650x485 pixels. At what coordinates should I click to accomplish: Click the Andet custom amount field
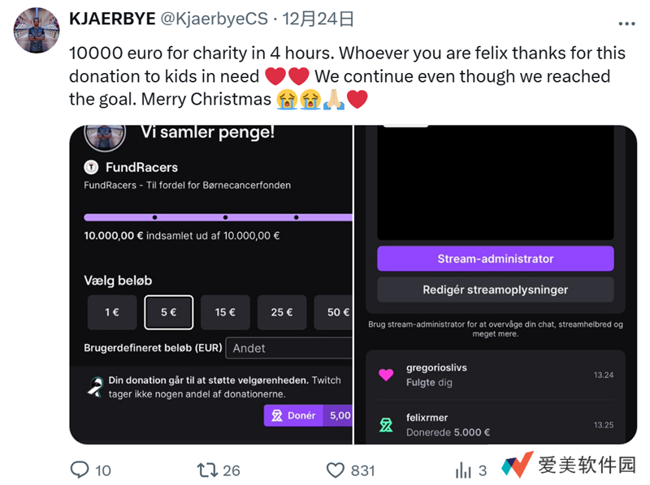(288, 348)
